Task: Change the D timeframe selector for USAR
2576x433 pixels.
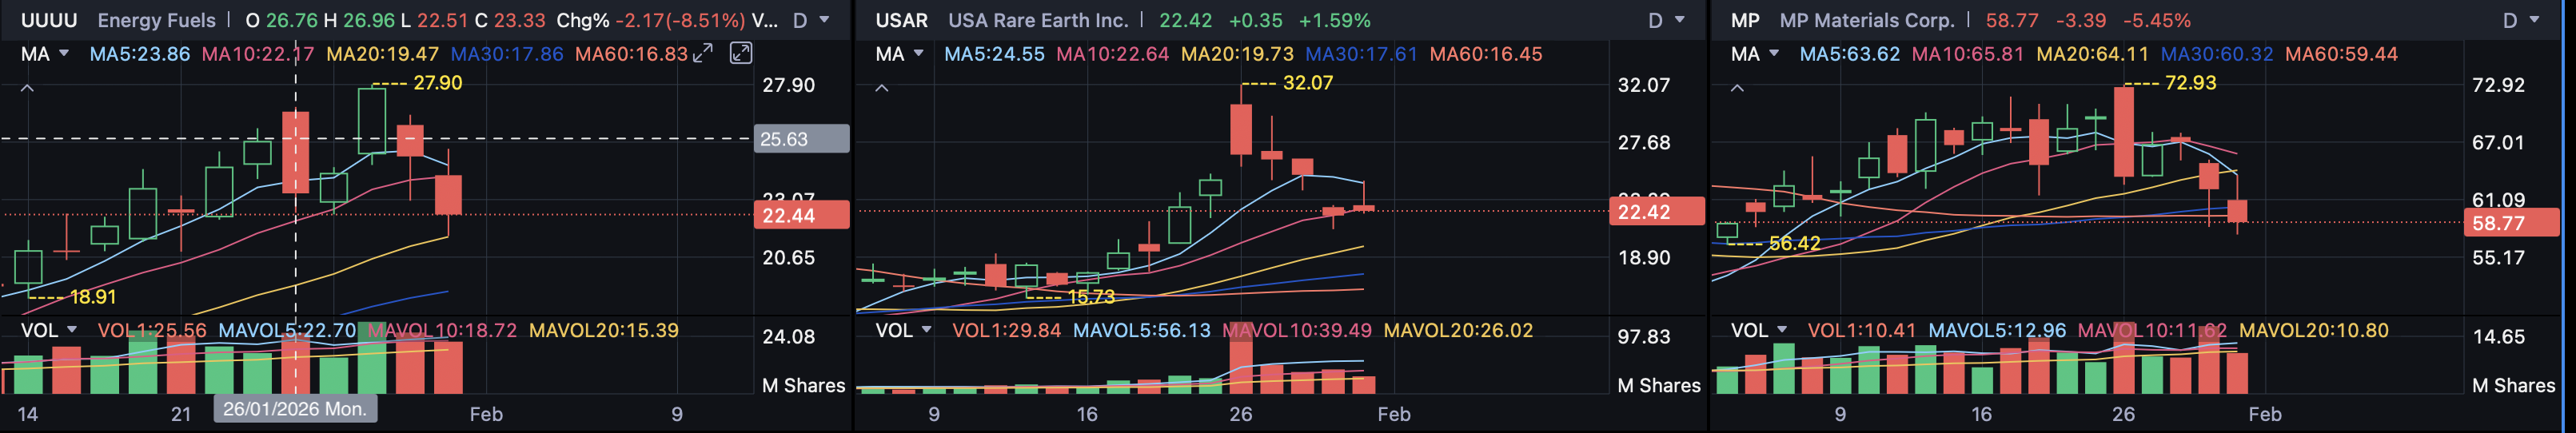Action: click(x=1666, y=20)
